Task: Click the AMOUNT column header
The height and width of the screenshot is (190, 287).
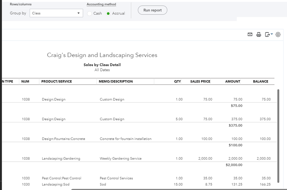Action: coord(232,81)
